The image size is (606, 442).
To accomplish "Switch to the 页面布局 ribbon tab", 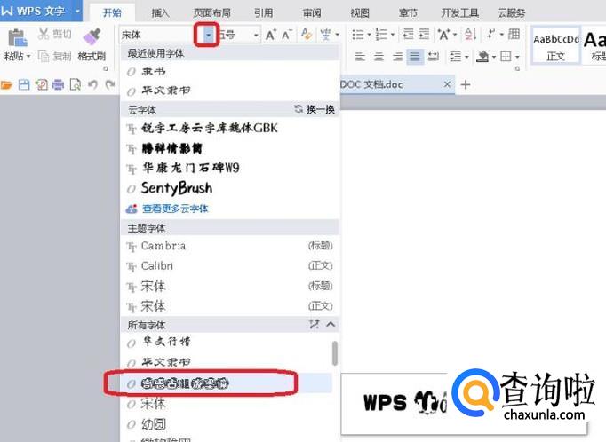I will coord(211,13).
